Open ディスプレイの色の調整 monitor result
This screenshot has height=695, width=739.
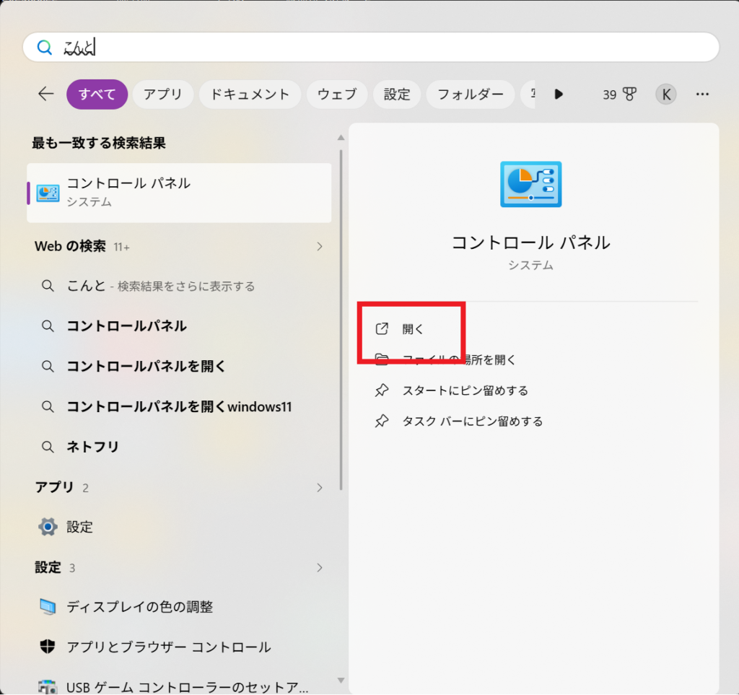coord(139,607)
